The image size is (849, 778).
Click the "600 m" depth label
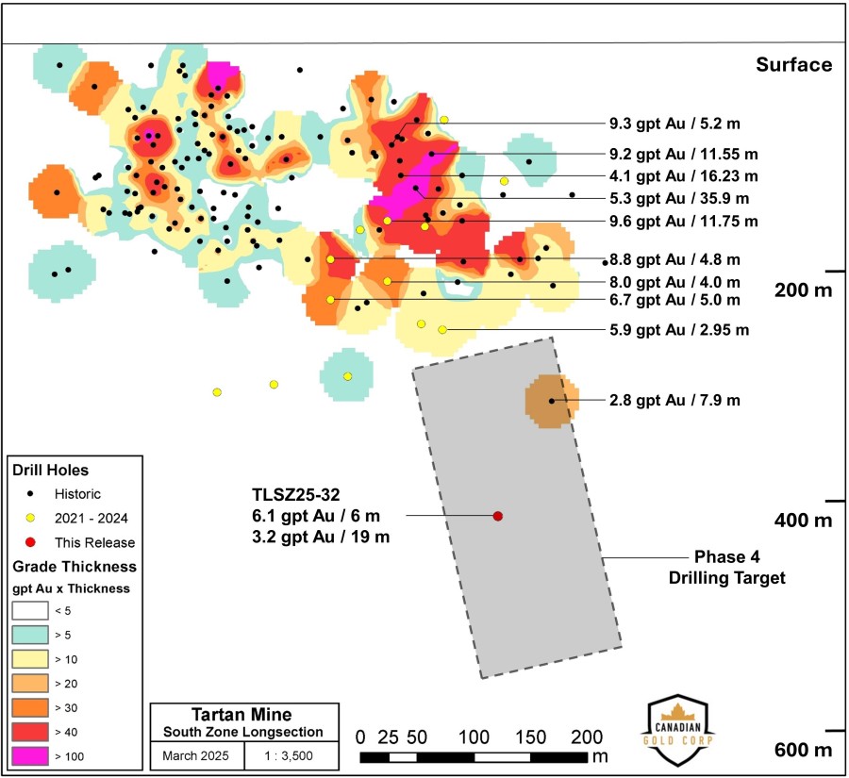[x=803, y=750]
